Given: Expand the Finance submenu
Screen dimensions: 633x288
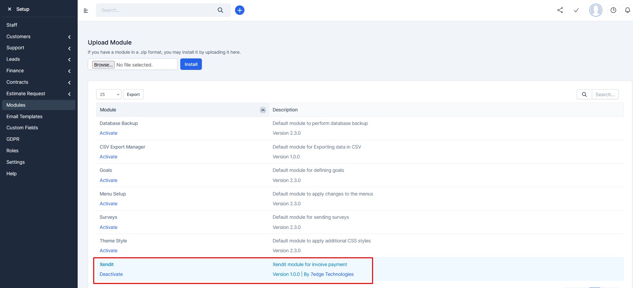Looking at the screenshot, I should pos(69,71).
